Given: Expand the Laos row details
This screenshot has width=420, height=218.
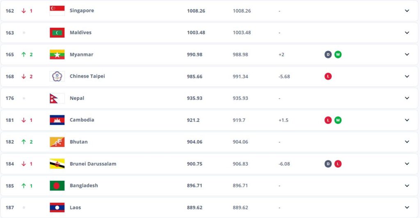Looking at the screenshot, I should pyautogui.click(x=407, y=207).
